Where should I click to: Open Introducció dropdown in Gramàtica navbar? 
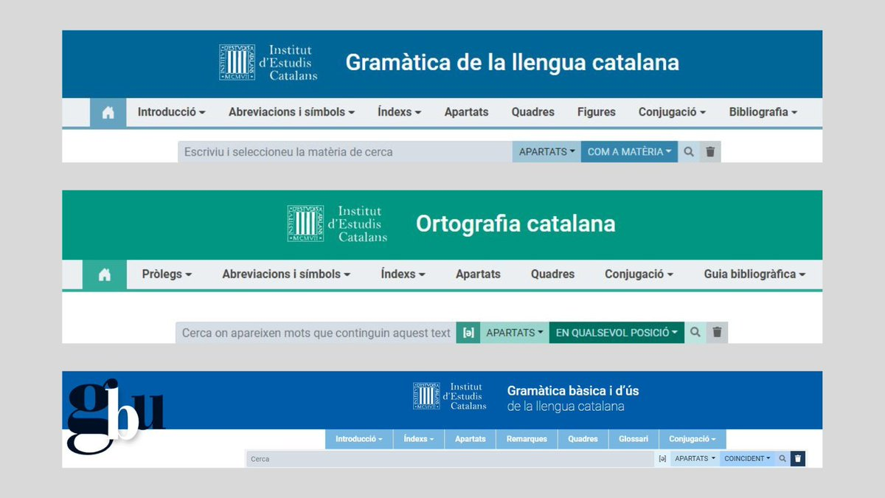[x=171, y=112]
